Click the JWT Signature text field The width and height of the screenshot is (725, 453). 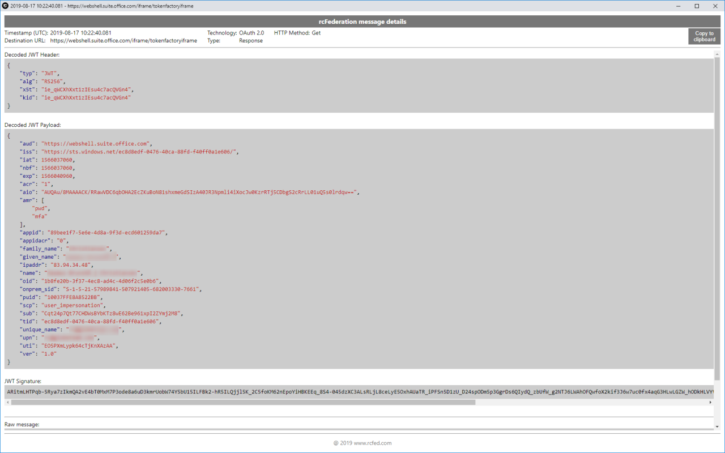click(x=359, y=392)
